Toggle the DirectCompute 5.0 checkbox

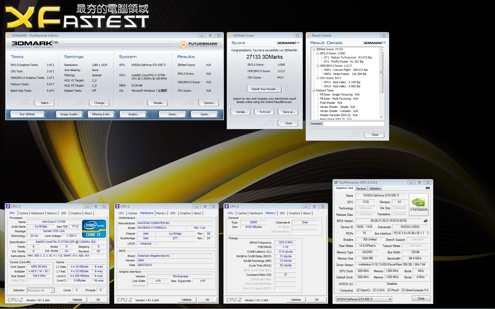[x=403, y=290]
